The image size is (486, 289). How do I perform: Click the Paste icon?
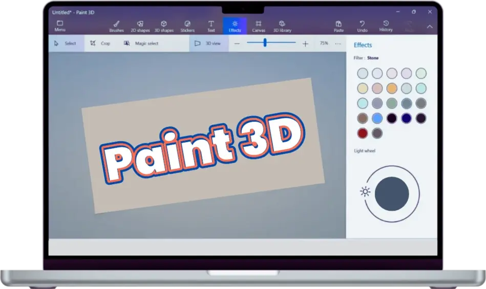click(x=339, y=26)
